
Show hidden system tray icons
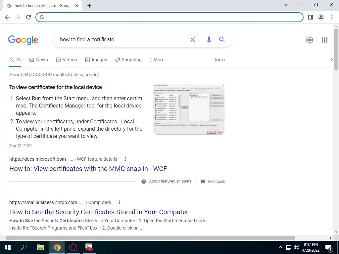pyautogui.click(x=280, y=247)
